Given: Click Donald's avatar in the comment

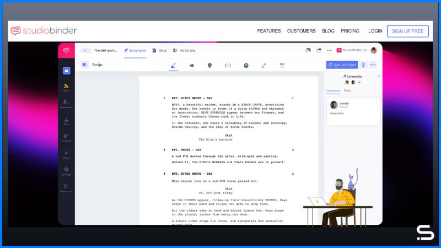Looking at the screenshot, I should [334, 105].
